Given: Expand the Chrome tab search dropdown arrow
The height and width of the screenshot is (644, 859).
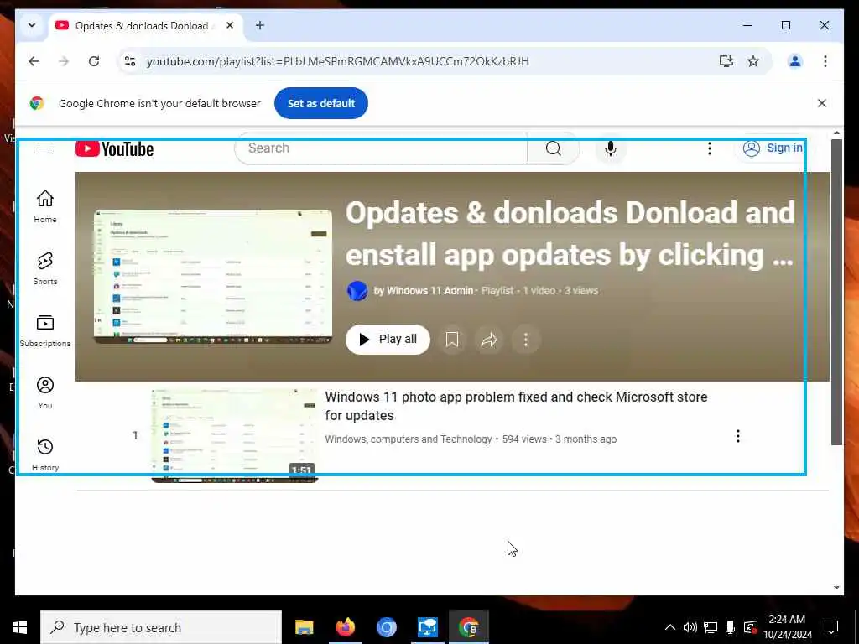Looking at the screenshot, I should click(32, 25).
